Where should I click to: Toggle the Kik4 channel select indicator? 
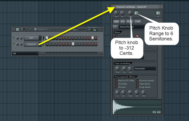[x=44, y=38]
